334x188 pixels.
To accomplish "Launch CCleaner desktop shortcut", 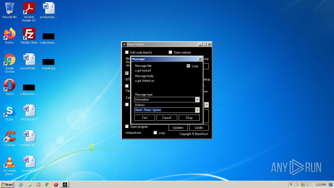I will [9, 138].
